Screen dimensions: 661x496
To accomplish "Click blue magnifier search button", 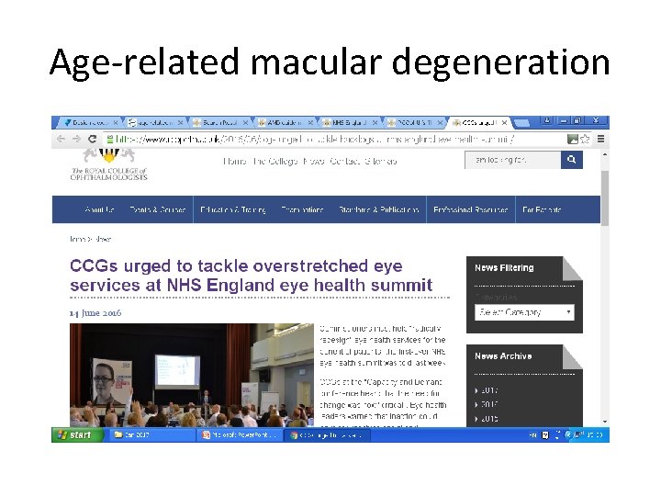I will [x=572, y=160].
